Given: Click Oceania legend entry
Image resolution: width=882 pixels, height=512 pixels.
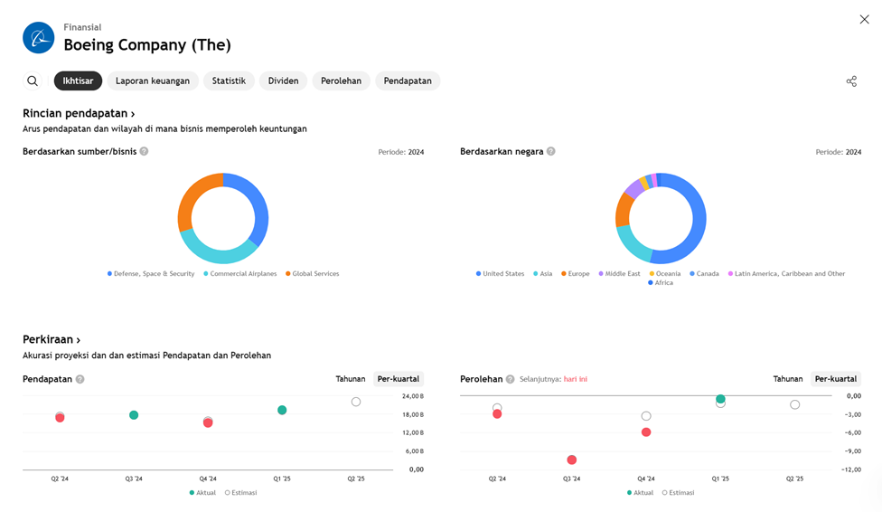Looking at the screenshot, I should 665,274.
